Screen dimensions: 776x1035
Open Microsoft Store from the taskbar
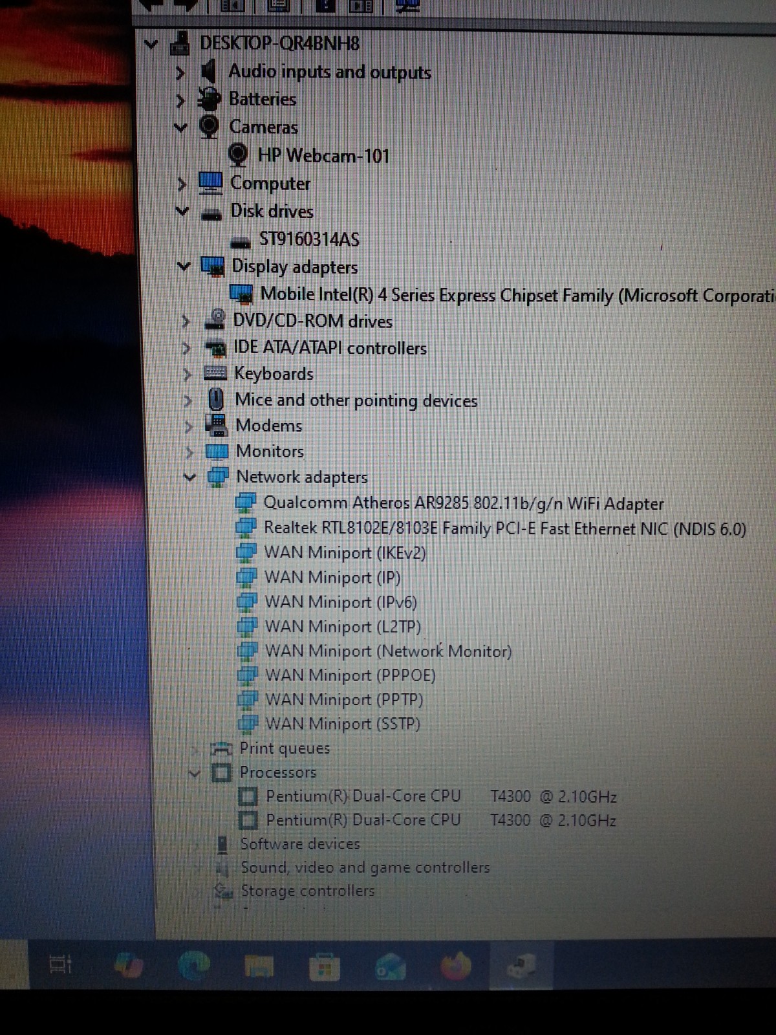click(325, 968)
